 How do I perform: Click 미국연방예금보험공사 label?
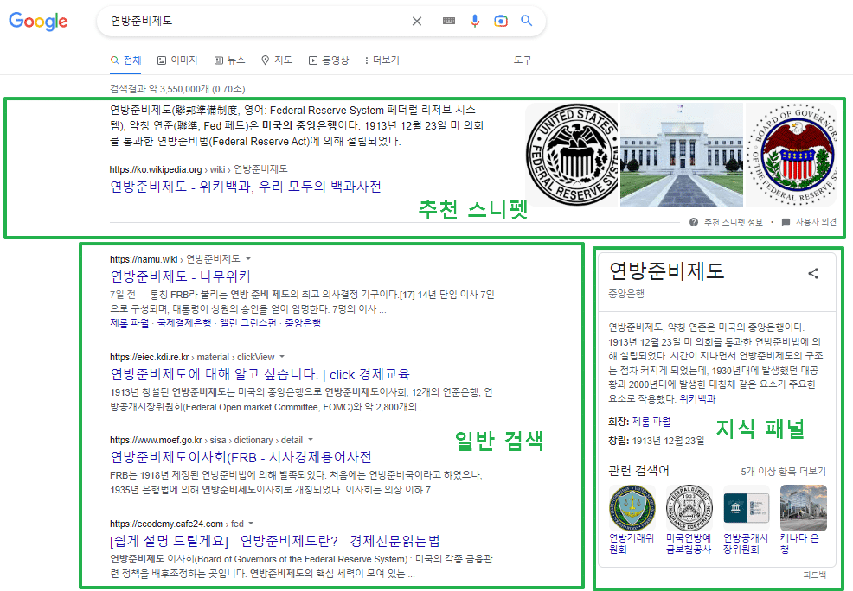tap(689, 543)
